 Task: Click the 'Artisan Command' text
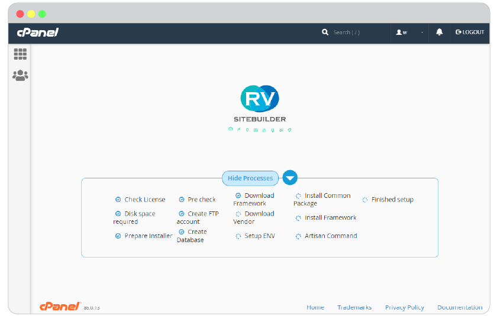point(331,236)
